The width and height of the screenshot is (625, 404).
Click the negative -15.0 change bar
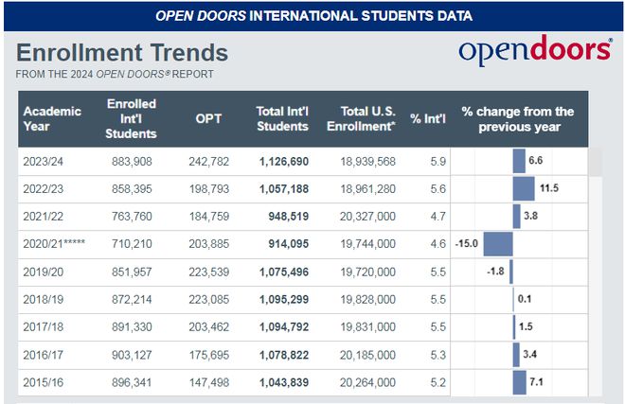[498, 244]
